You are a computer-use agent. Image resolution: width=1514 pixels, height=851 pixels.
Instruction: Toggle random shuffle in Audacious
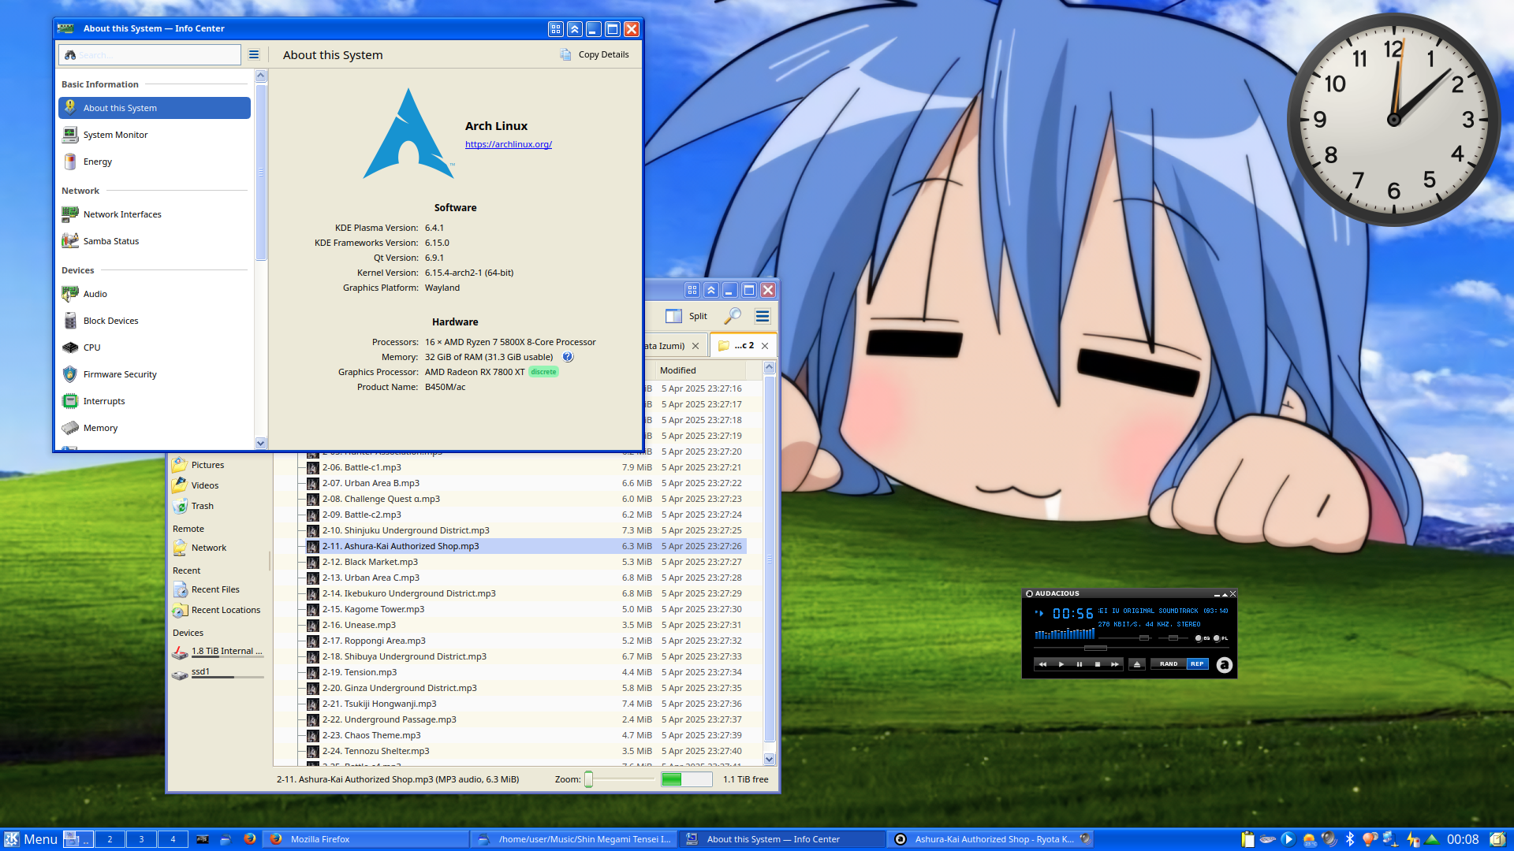pos(1169,664)
